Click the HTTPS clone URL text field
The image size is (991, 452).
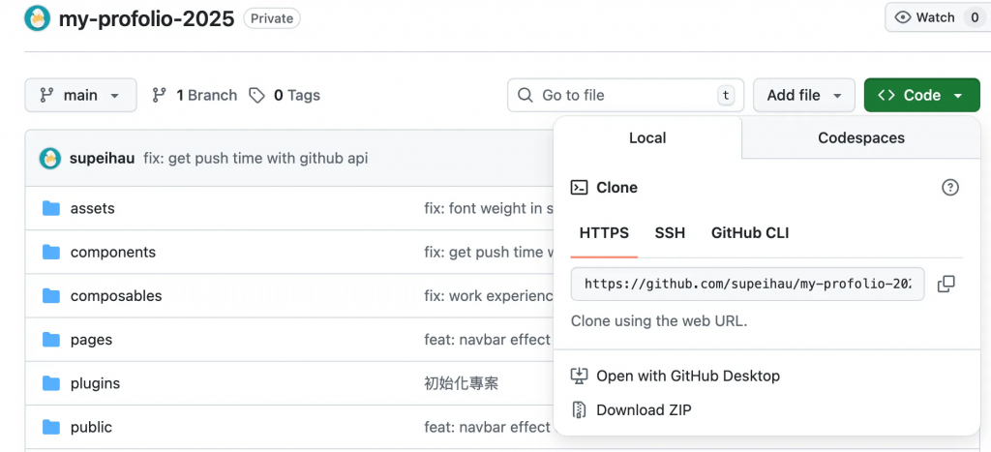(747, 285)
